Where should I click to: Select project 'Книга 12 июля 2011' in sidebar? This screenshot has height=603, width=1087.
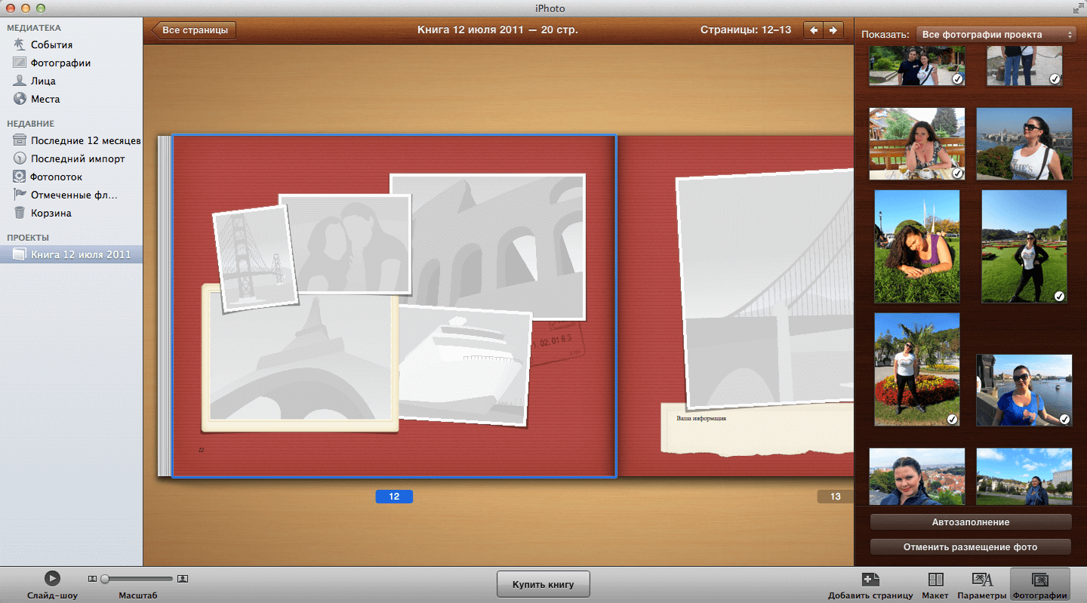pos(80,254)
